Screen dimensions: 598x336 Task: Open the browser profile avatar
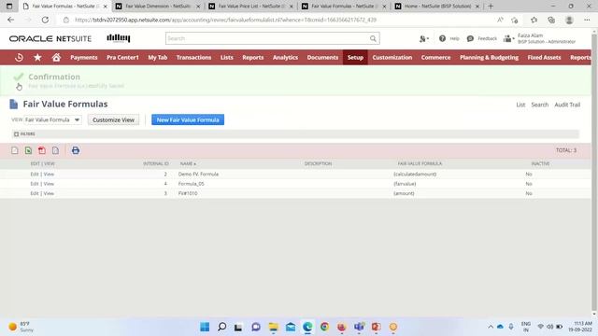569,20
